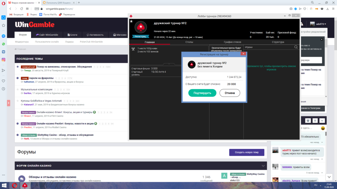The image size is (337, 189).
Task: Open WhatsApp from the Opera sidebar
Action: [x=3, y=44]
